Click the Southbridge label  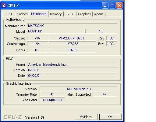coord(16,44)
